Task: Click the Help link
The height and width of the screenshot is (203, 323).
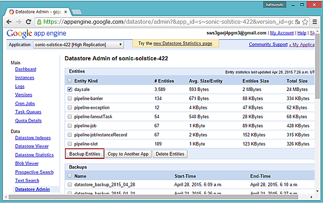Action: point(302,33)
